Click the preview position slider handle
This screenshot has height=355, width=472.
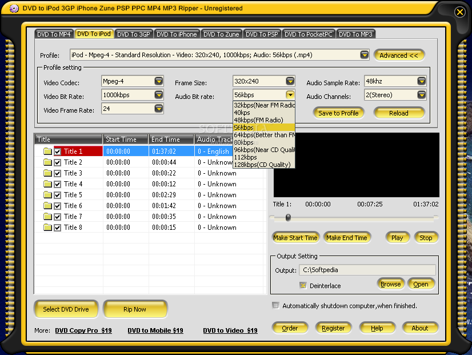[288, 217]
